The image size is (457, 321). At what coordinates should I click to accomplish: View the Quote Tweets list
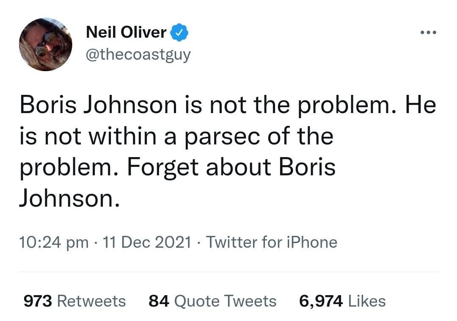click(x=225, y=301)
